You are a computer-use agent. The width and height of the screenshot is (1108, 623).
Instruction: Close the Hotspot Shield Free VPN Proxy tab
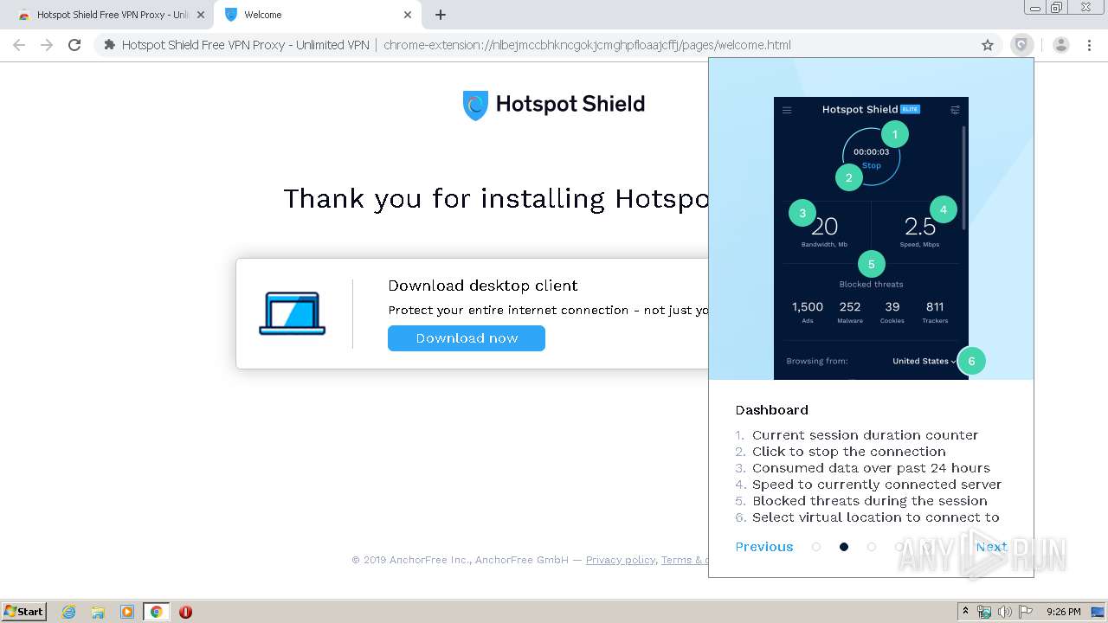click(201, 15)
